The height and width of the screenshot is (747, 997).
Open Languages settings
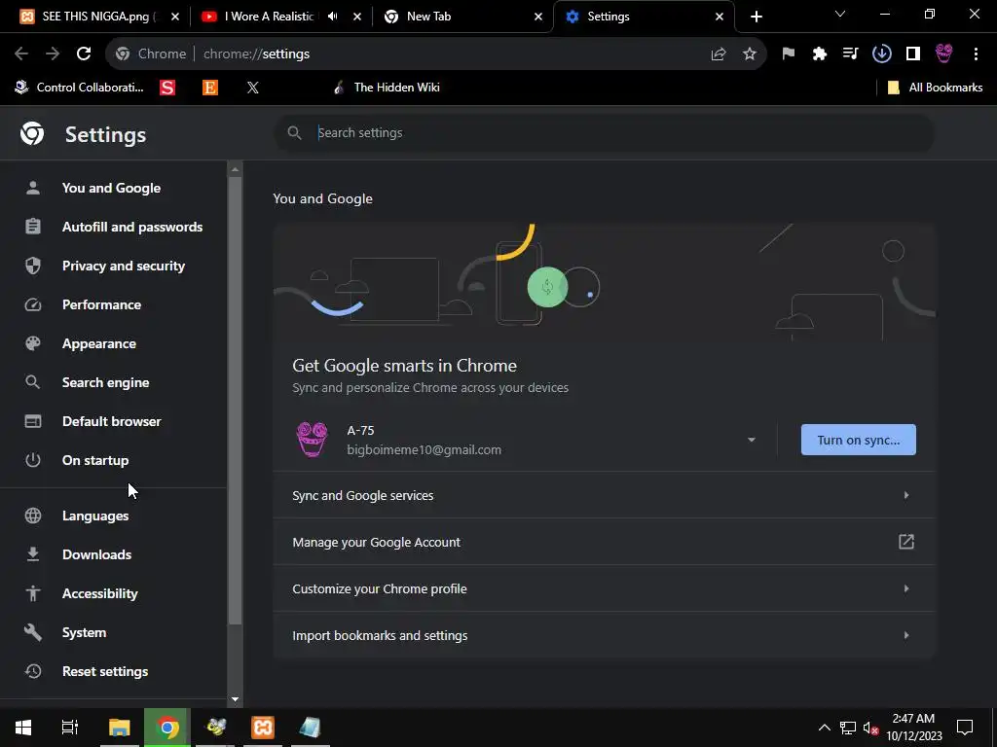[95, 516]
